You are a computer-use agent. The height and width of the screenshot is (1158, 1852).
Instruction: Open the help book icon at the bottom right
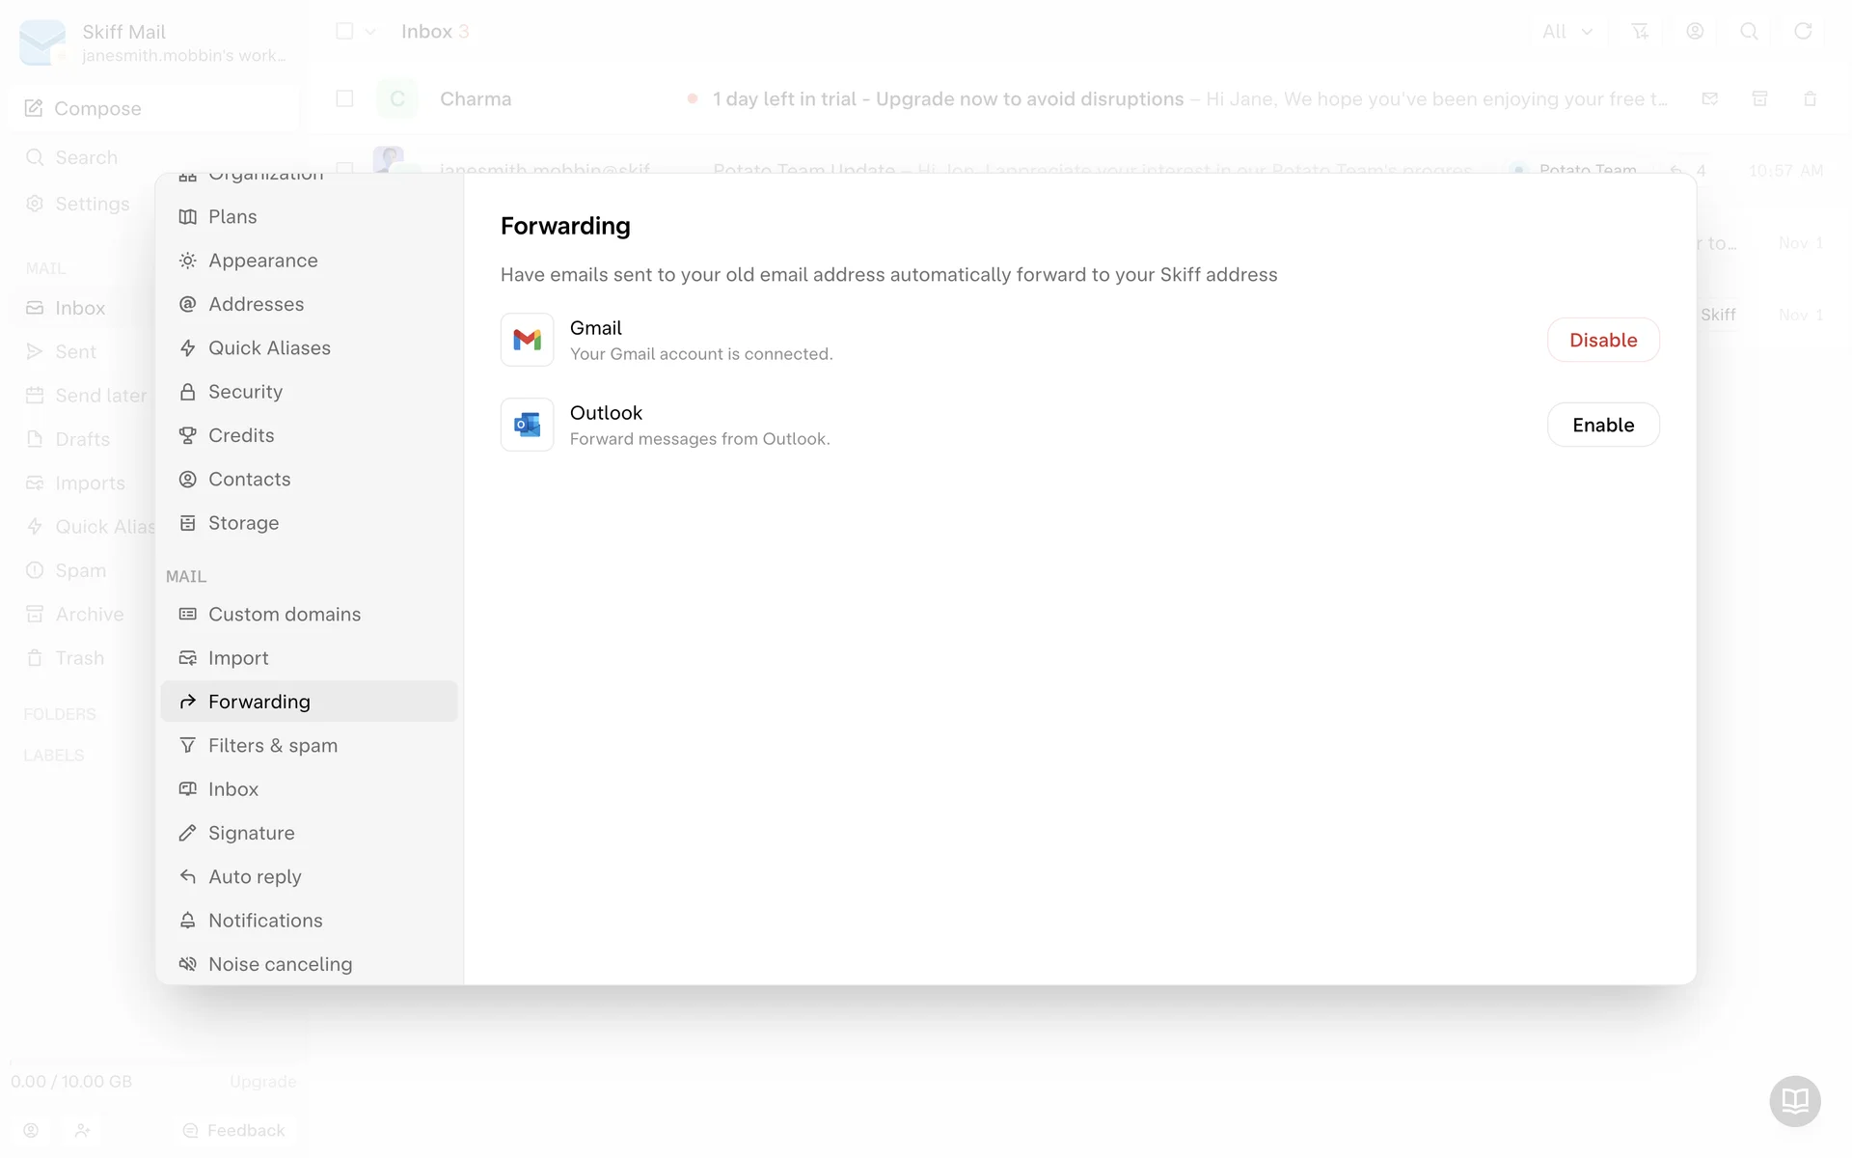[x=1794, y=1100]
